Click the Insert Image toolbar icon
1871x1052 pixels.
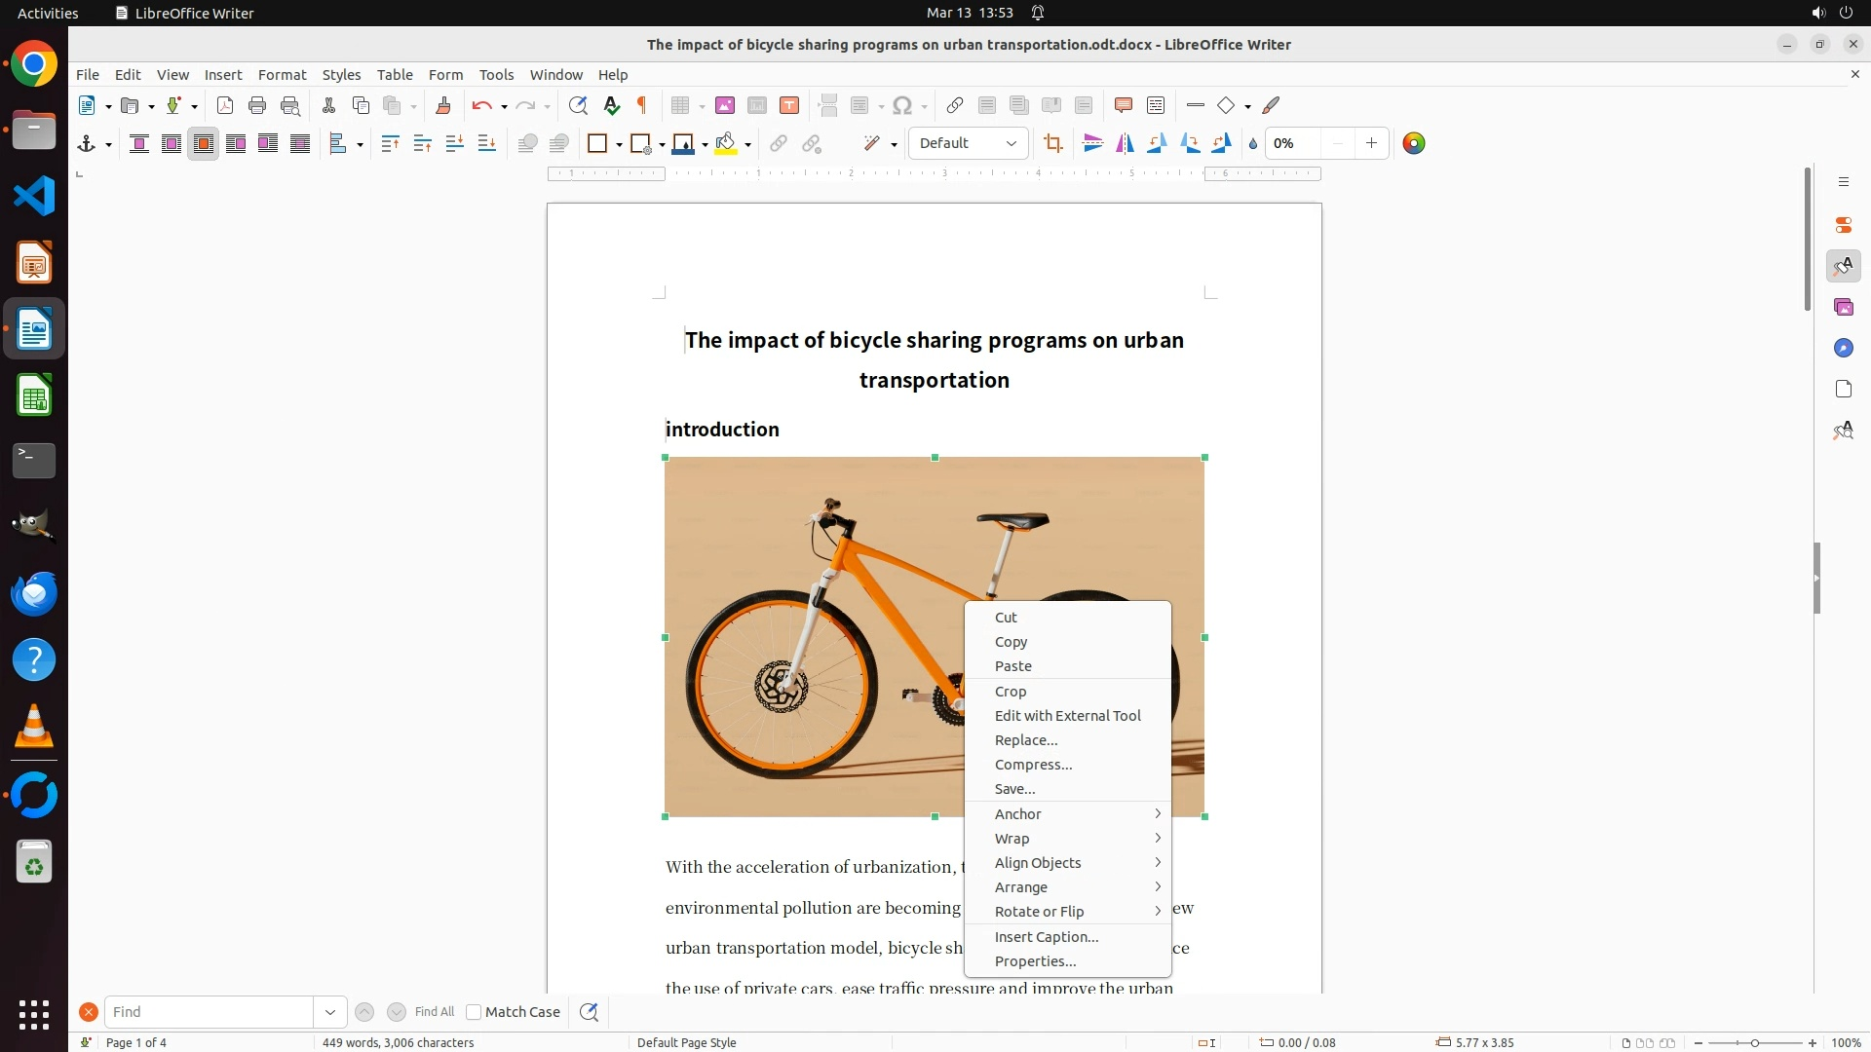[x=725, y=105]
